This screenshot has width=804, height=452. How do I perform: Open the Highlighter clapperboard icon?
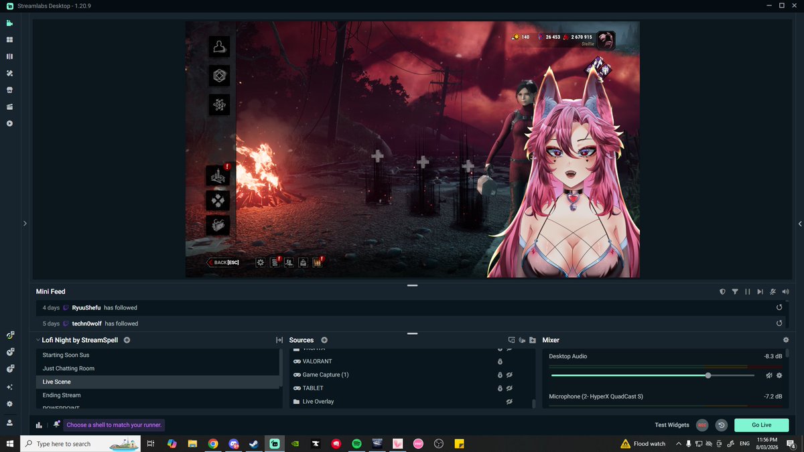coord(9,106)
